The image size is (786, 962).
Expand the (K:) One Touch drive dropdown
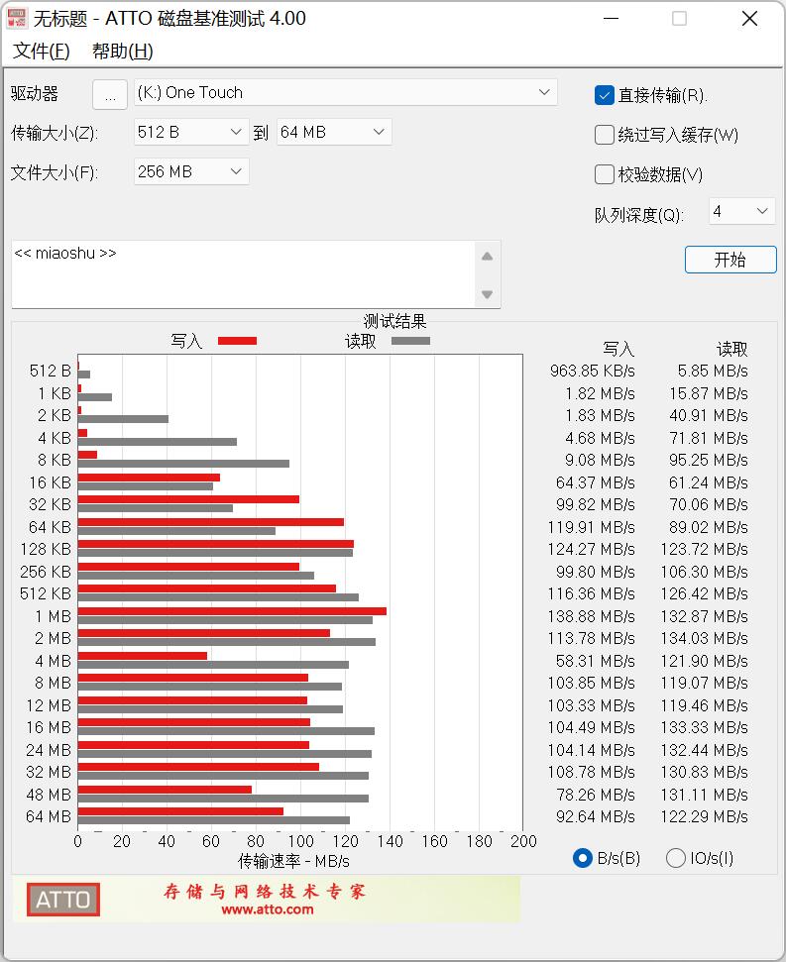coord(346,93)
